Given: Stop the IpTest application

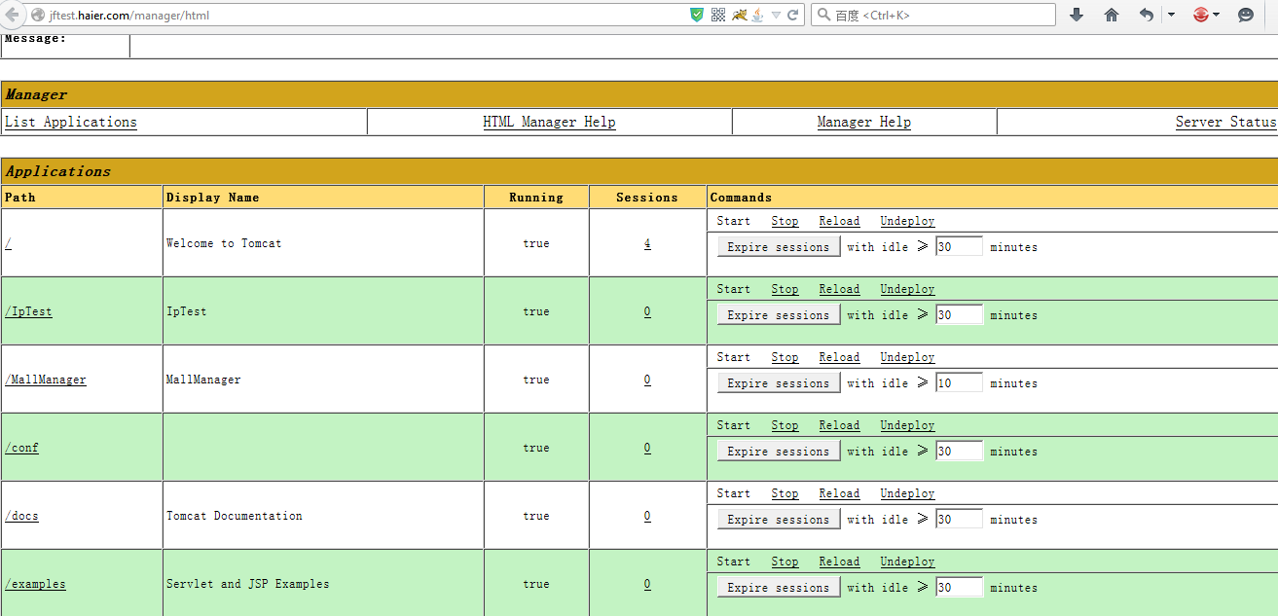Looking at the screenshot, I should click(785, 289).
